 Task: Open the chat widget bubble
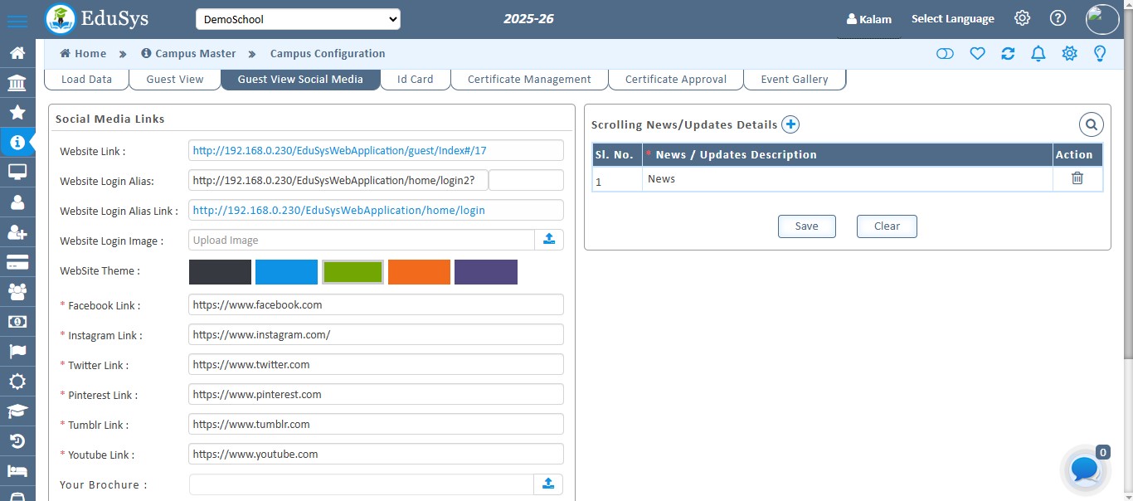[1084, 469]
